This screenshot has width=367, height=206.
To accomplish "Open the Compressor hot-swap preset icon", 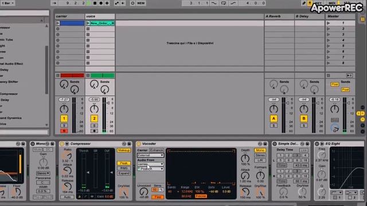I will click(124, 144).
